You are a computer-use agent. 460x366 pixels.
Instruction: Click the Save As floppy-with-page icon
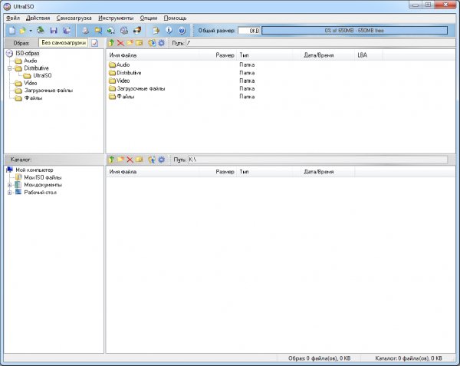67,31
